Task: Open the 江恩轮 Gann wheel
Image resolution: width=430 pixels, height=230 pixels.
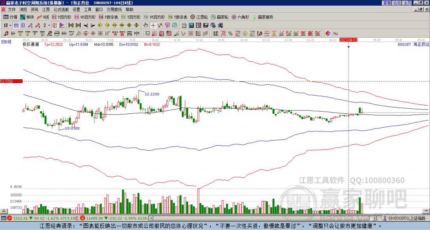Action: tap(199, 17)
